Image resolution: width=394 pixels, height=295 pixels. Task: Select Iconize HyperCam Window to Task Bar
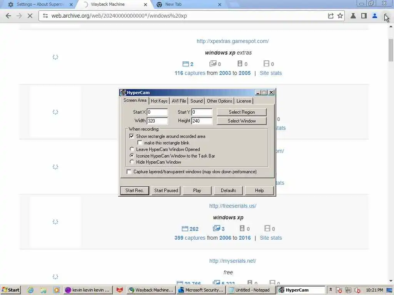pyautogui.click(x=132, y=156)
